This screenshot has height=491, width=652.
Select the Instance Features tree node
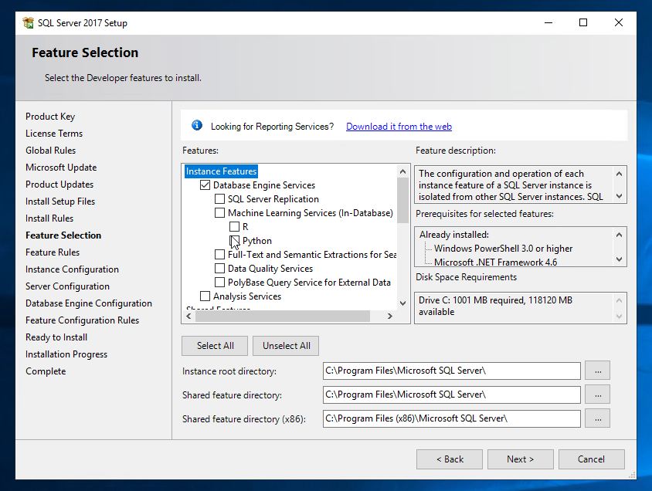(221, 171)
